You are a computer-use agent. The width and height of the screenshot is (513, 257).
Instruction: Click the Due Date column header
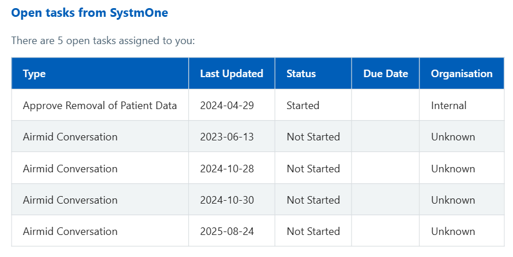click(385, 74)
